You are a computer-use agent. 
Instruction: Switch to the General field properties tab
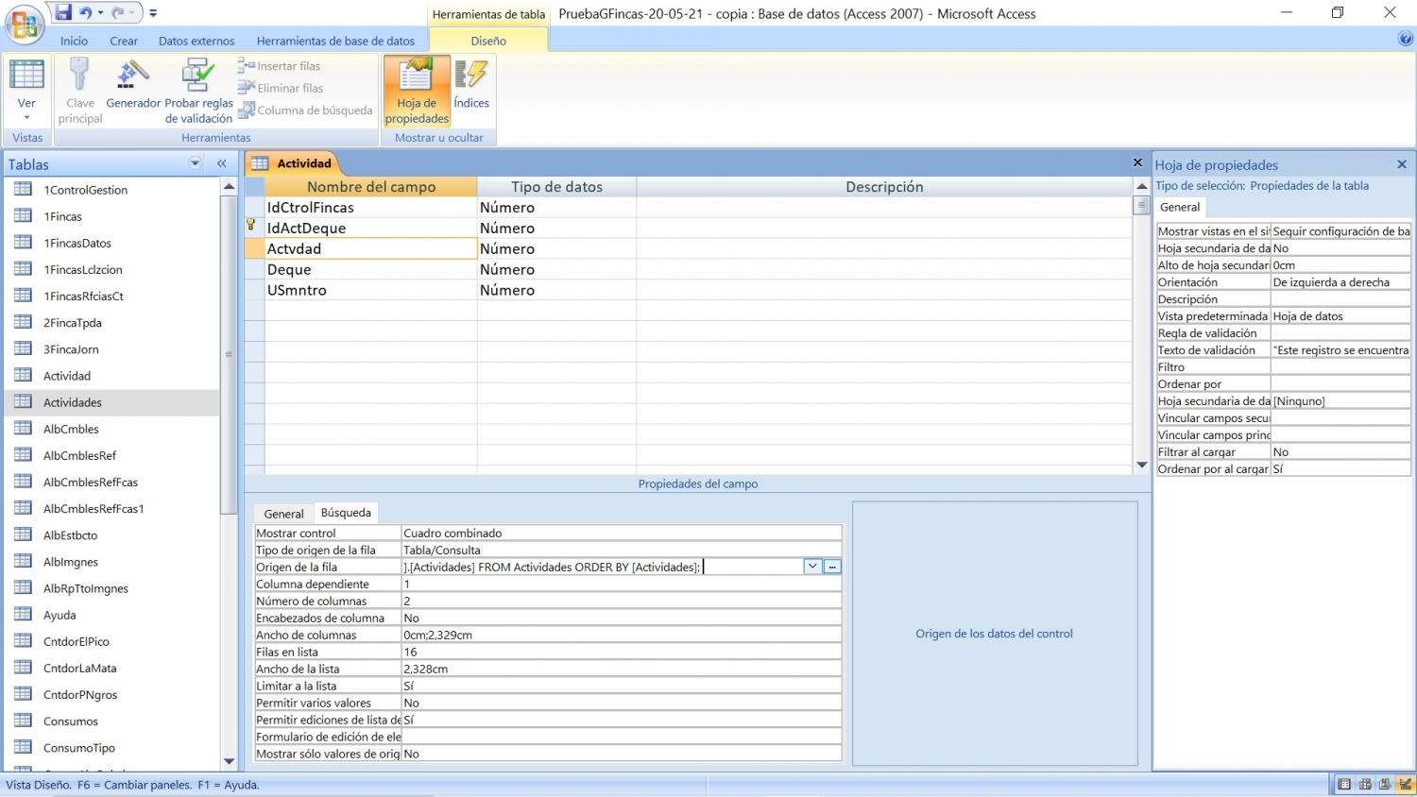pyautogui.click(x=283, y=514)
